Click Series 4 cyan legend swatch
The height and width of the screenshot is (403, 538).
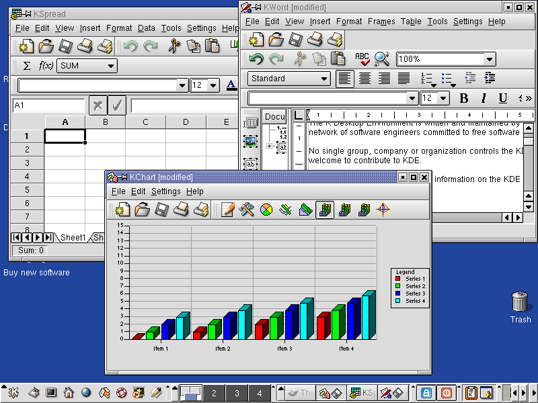(397, 300)
